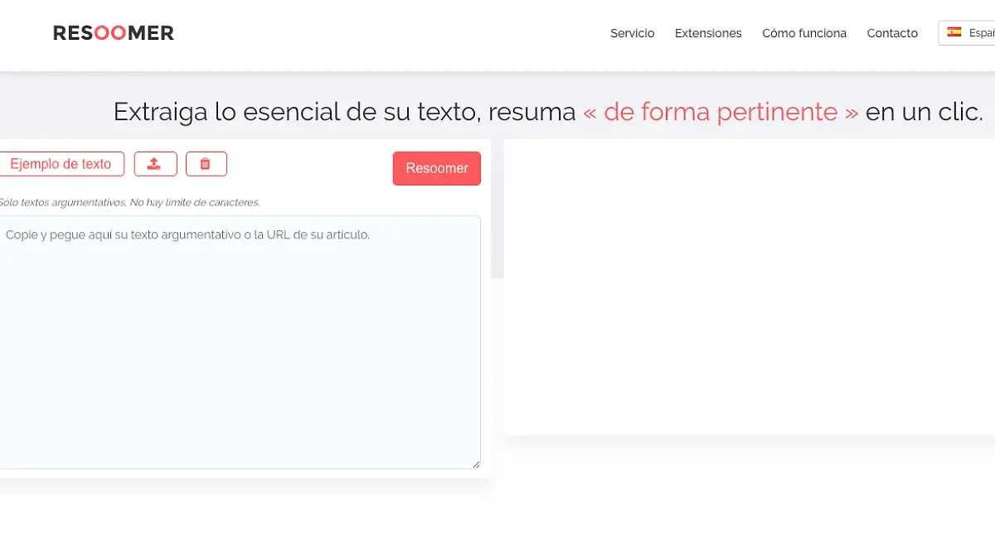Clear the text using the trash bin icon
Image resolution: width=995 pixels, height=559 pixels.
(x=206, y=163)
